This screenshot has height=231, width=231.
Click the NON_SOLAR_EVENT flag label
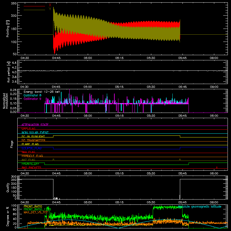[35, 133]
